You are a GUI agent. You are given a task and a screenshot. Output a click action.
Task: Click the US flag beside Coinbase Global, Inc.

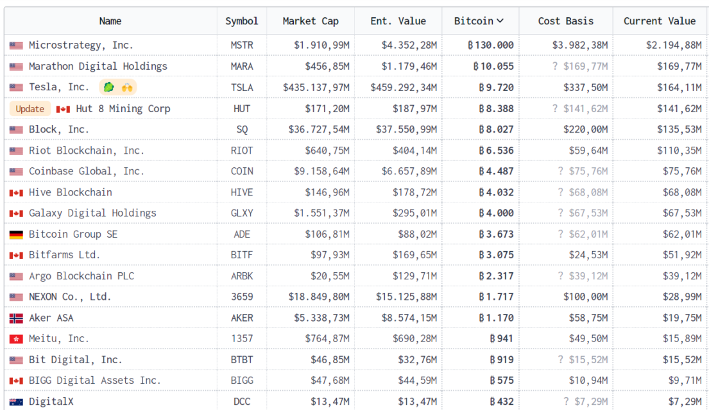[x=16, y=172]
